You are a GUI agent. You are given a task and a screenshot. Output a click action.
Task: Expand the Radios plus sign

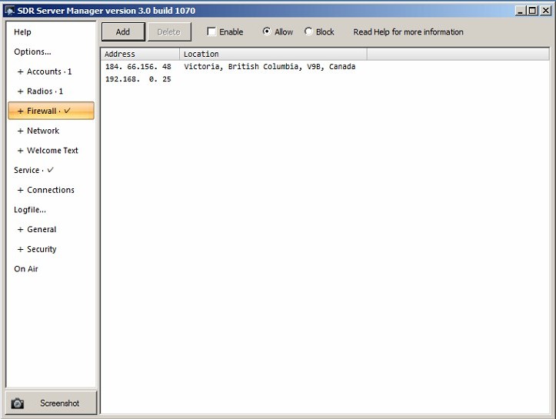tap(21, 91)
